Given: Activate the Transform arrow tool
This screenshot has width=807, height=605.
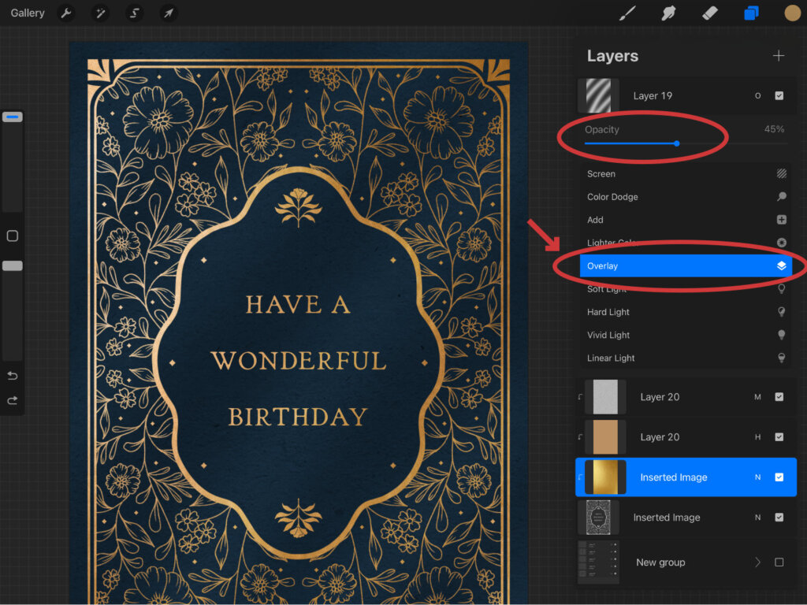Looking at the screenshot, I should (x=168, y=13).
